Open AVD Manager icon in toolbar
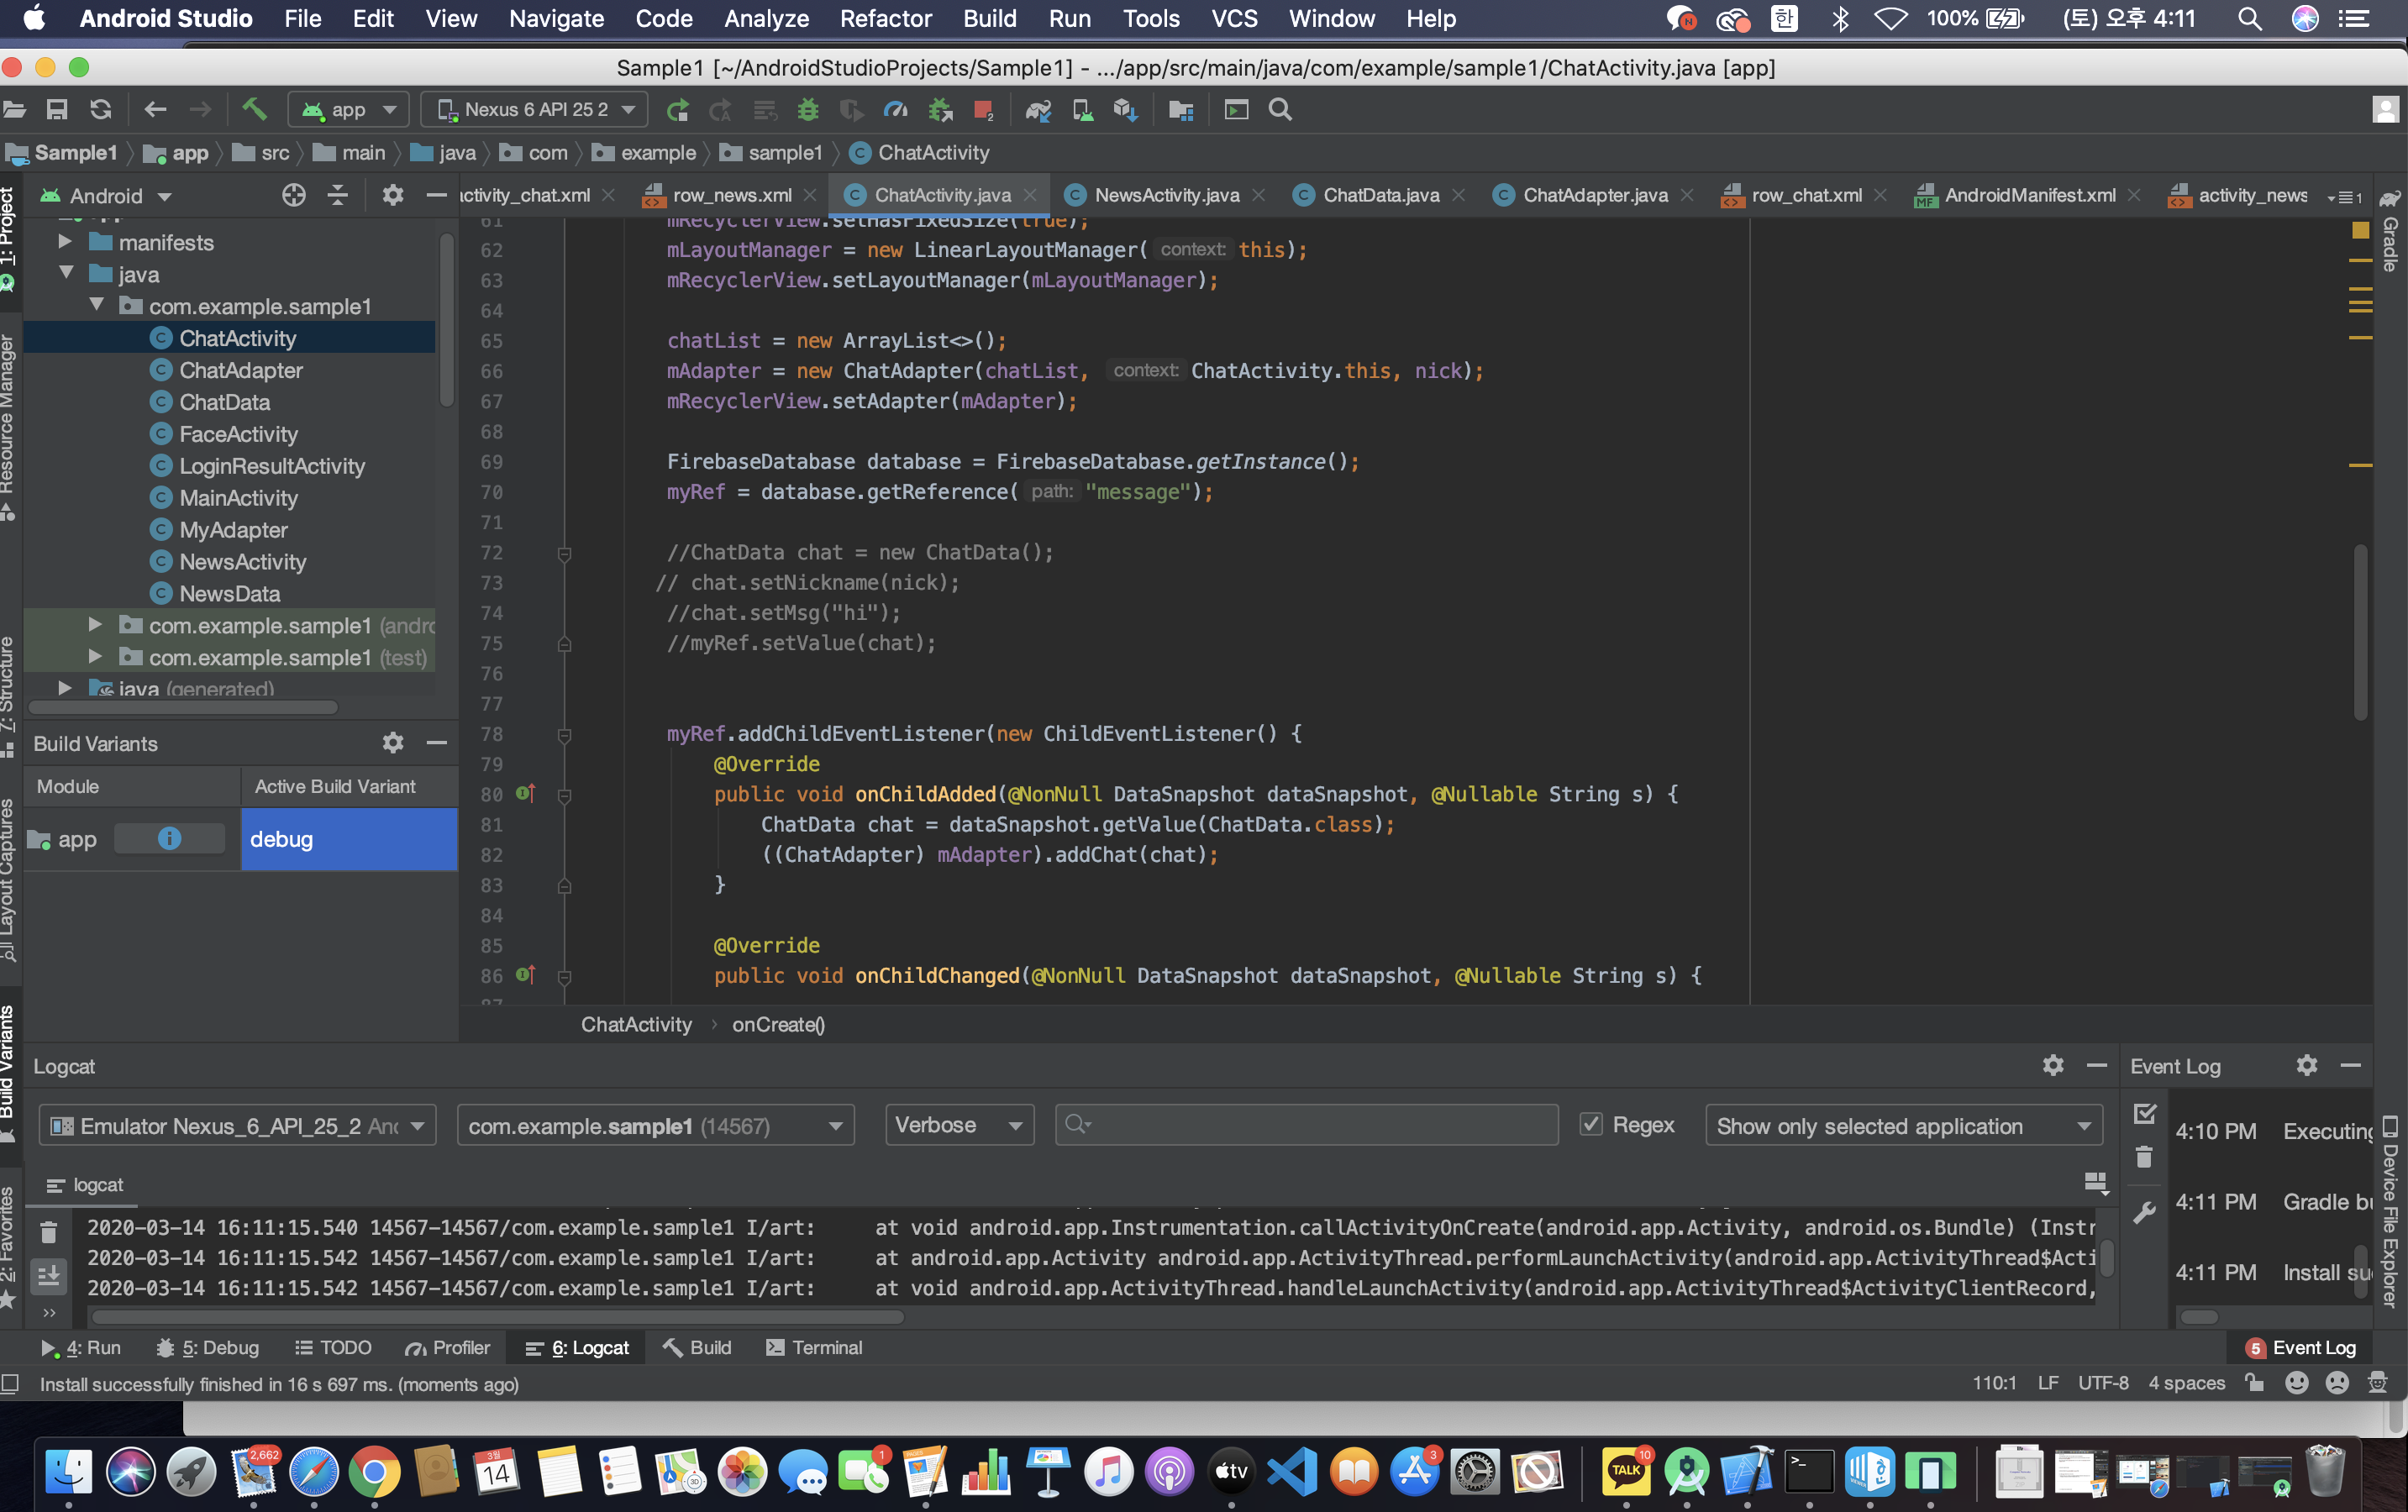Screen dimensions: 2408x1512 coord(1082,109)
